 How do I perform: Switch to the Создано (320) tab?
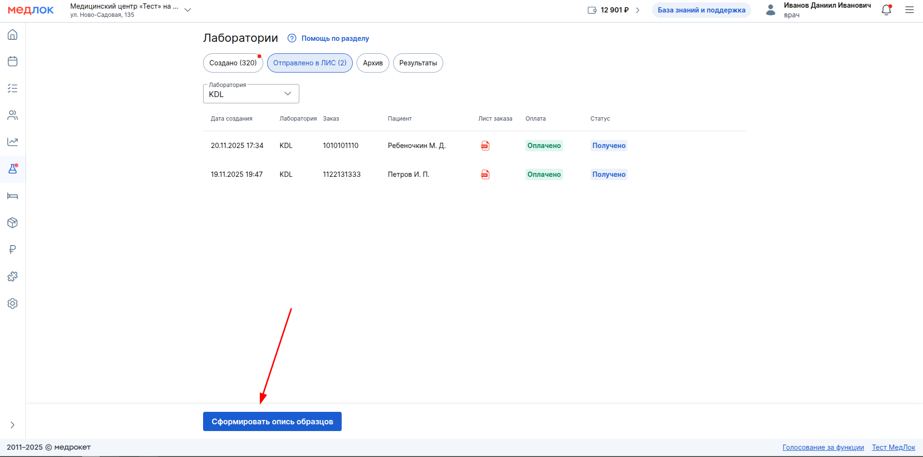[x=233, y=63]
